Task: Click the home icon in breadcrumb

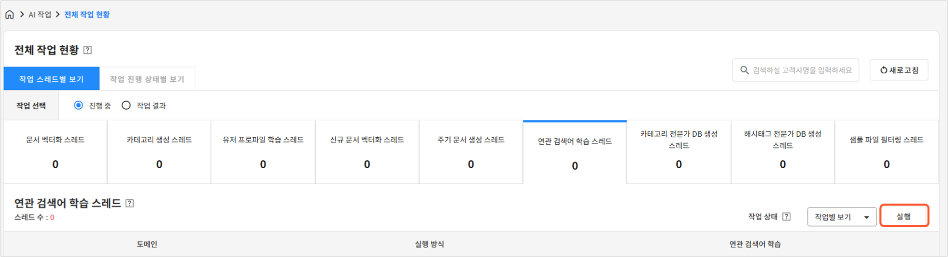Action: tap(10, 14)
